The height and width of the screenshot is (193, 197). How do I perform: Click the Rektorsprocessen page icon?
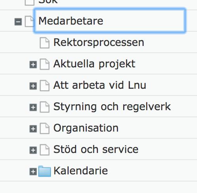[45, 43]
